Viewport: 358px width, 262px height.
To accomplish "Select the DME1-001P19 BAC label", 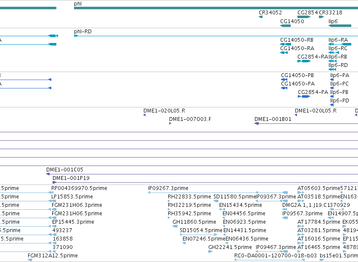I will pyautogui.click(x=71, y=178).
